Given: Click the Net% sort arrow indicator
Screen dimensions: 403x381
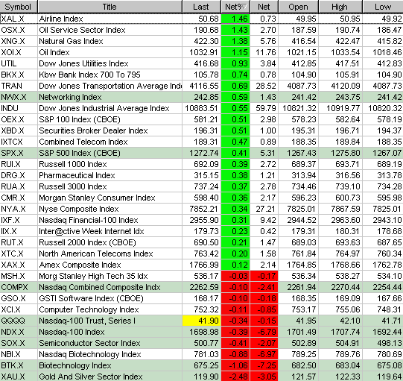Looking at the screenshot, I should point(244,7).
